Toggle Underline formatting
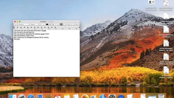This screenshot has height=98, width=174. pos(58,24)
